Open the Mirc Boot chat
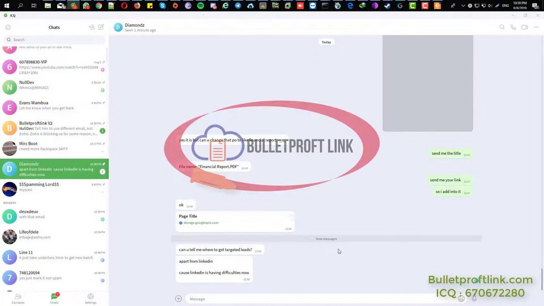The width and height of the screenshot is (544, 306). (54, 148)
